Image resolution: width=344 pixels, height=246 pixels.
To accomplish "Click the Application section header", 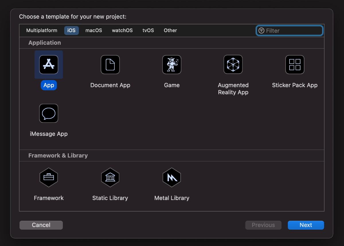I will click(45, 43).
